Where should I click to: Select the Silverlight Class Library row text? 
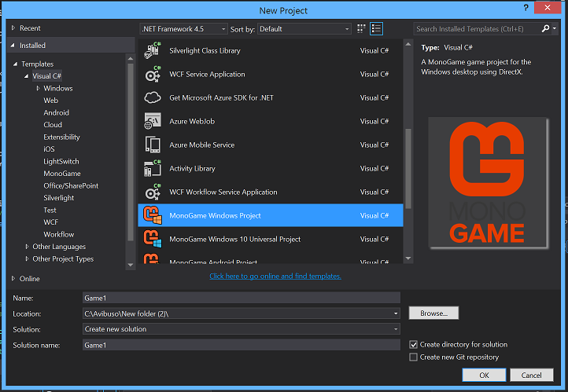[205, 50]
